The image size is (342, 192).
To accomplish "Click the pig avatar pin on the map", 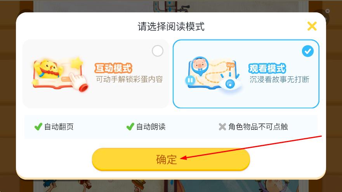I will pos(200,65).
